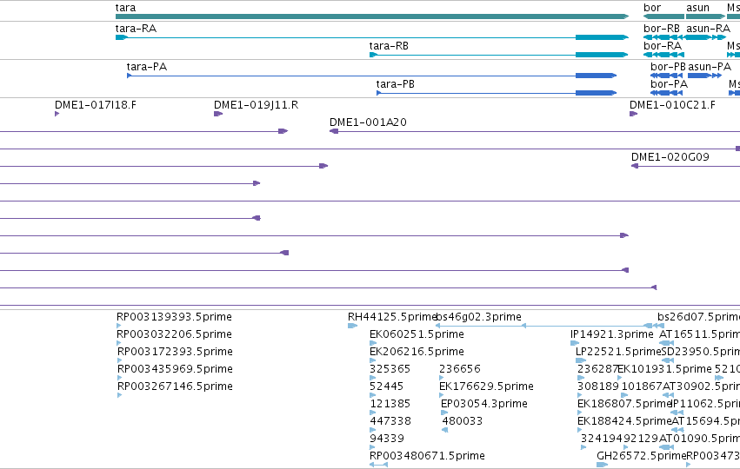
Task: Click the 101867 feature label
Action: coord(642,386)
